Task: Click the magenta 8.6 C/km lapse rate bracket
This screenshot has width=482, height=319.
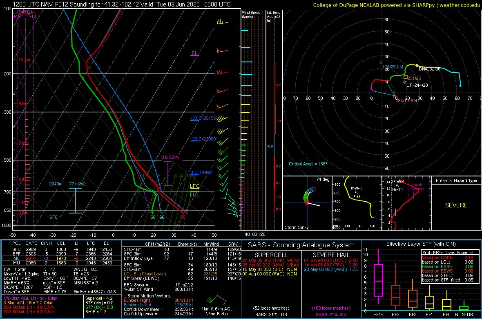Action: point(167,174)
